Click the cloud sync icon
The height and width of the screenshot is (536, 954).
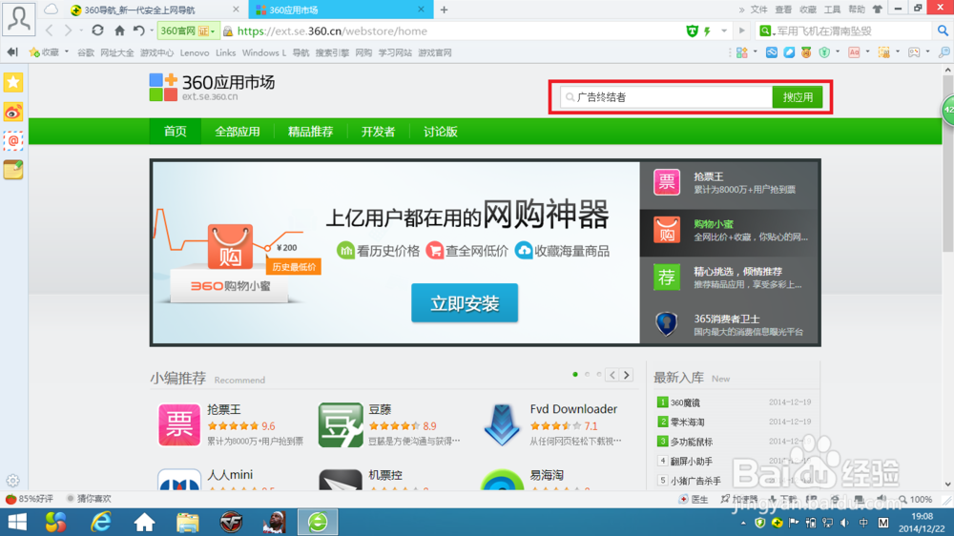click(52, 10)
